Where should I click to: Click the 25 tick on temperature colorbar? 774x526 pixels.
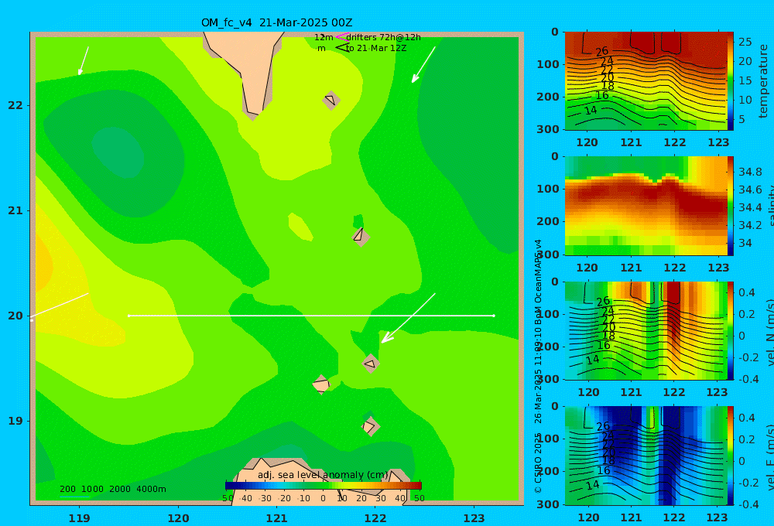[x=745, y=42]
